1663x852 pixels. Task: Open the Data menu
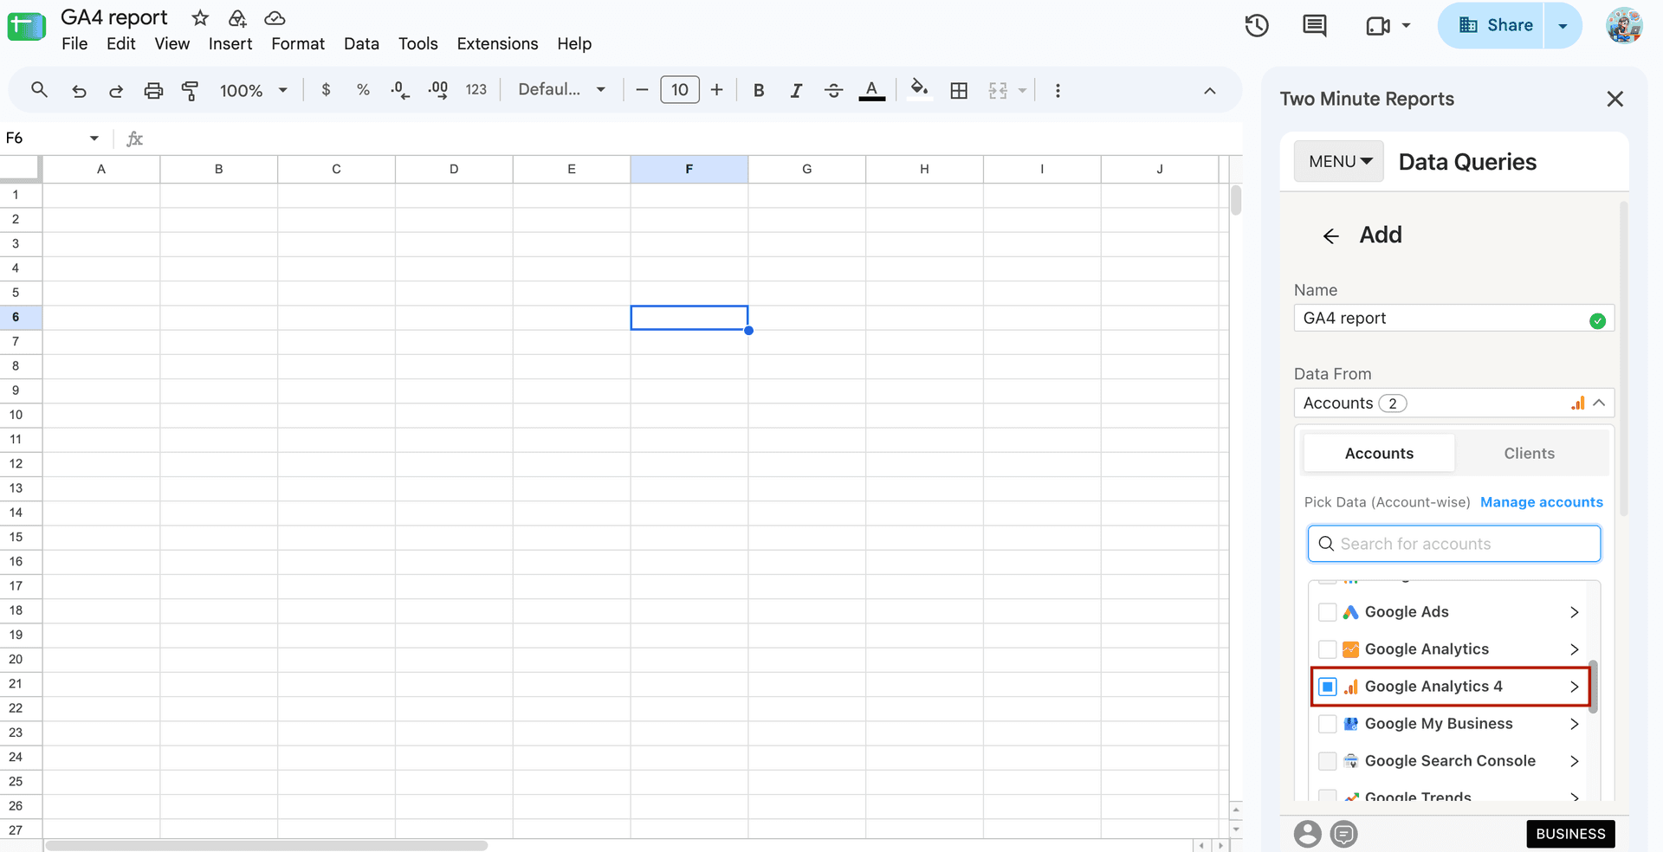click(361, 43)
